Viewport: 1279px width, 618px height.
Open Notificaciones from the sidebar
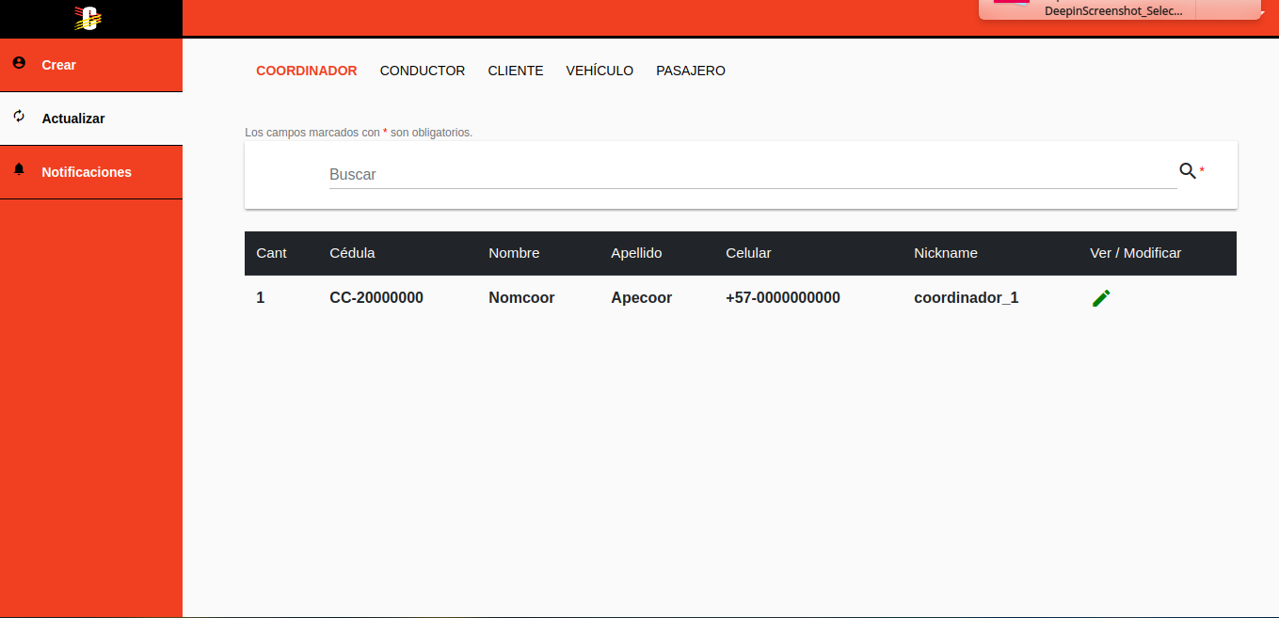coord(91,172)
